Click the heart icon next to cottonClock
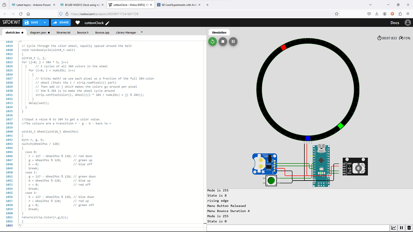 click(78, 22)
